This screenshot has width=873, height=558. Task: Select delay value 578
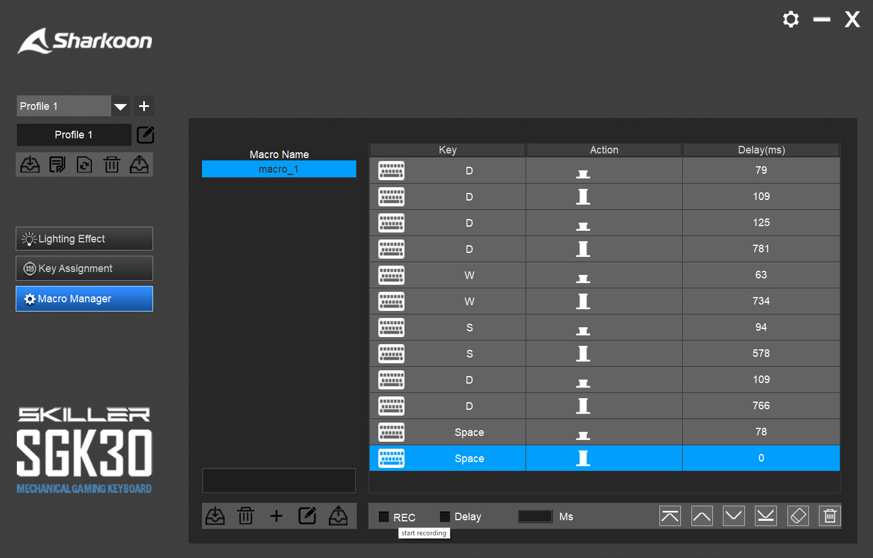[761, 353]
